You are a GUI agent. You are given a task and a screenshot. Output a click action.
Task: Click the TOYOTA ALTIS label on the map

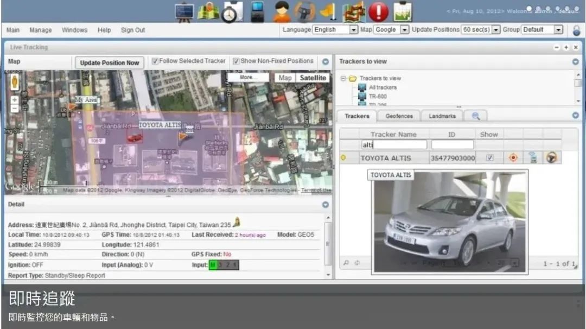(160, 125)
